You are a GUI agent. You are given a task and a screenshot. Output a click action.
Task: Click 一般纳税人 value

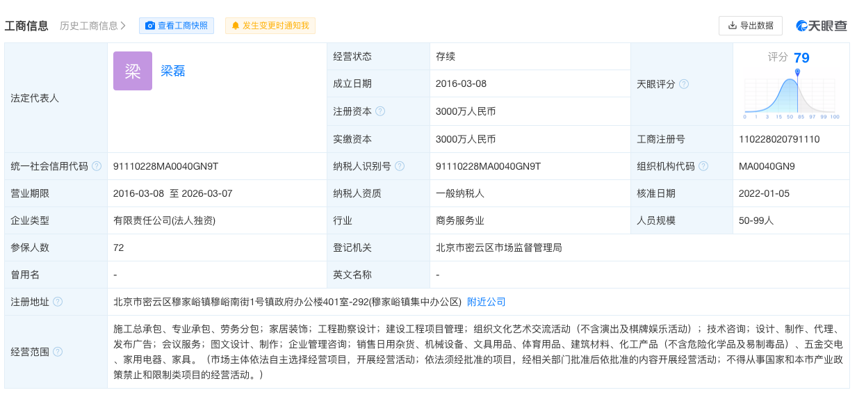point(460,193)
